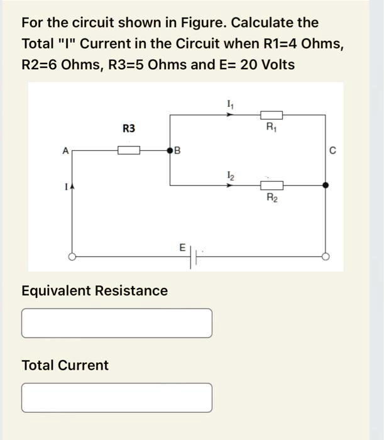Click the junction dot at node B
The width and height of the screenshot is (384, 440).
tap(170, 150)
